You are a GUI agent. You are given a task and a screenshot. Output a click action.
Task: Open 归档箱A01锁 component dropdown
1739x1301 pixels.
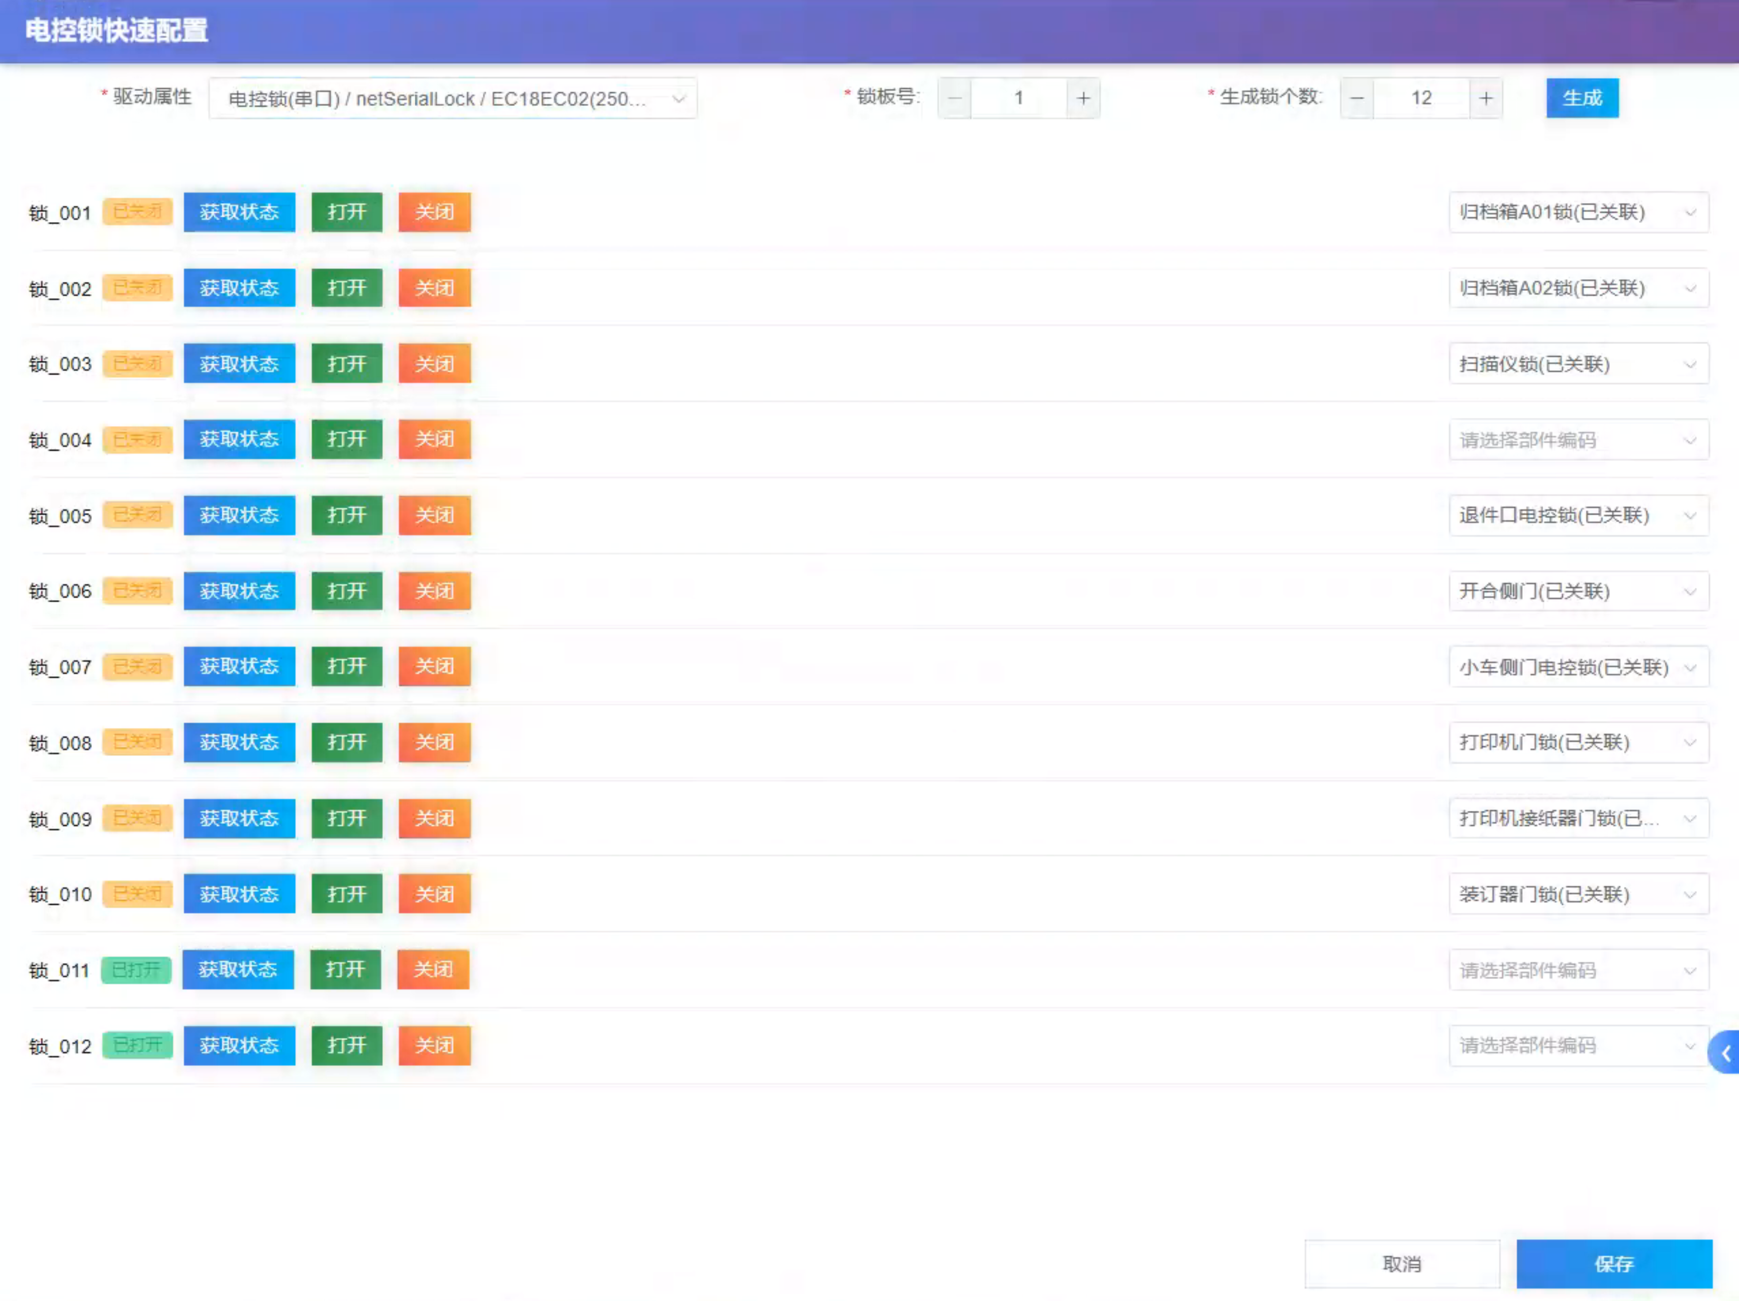coord(1579,212)
